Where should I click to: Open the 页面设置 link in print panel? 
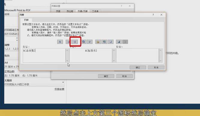point(59,89)
